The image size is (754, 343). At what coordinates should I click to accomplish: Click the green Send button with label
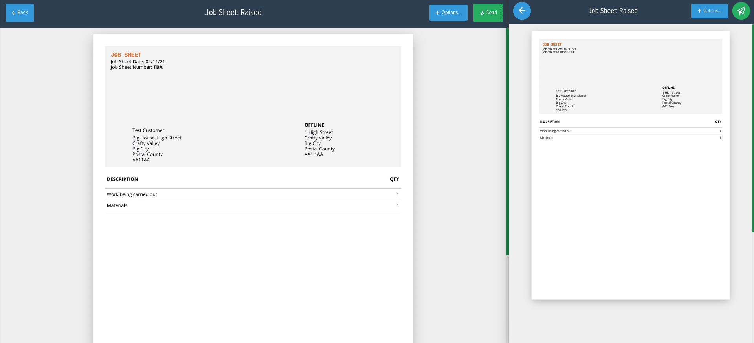click(x=488, y=13)
